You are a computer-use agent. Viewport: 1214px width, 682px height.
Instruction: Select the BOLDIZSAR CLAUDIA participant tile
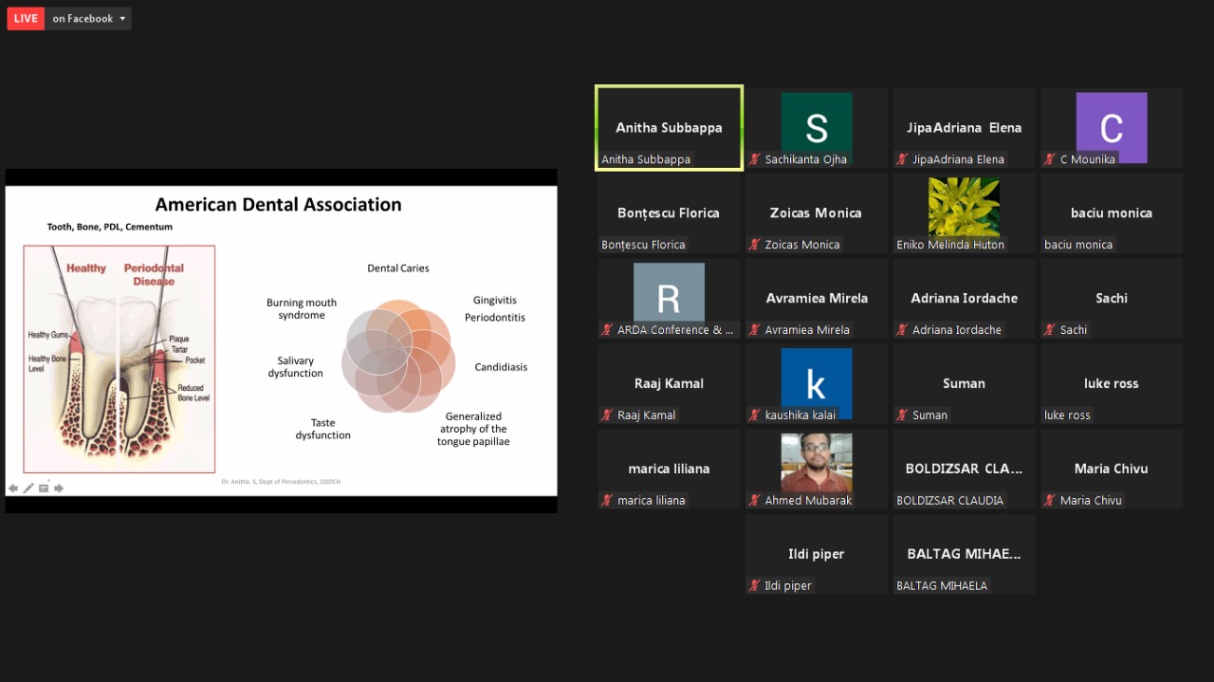(x=964, y=470)
